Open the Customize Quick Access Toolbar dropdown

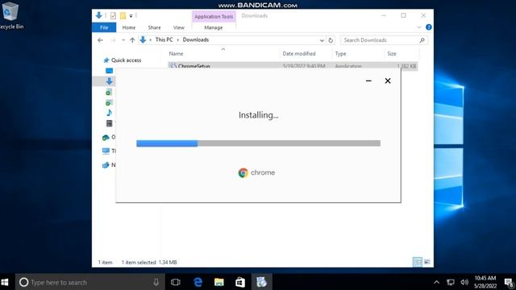coord(131,16)
